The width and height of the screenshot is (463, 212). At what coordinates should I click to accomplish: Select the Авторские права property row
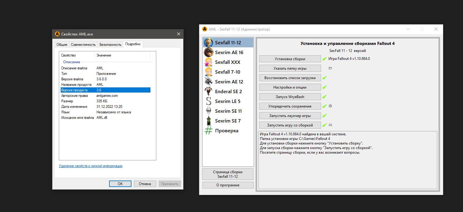point(105,96)
